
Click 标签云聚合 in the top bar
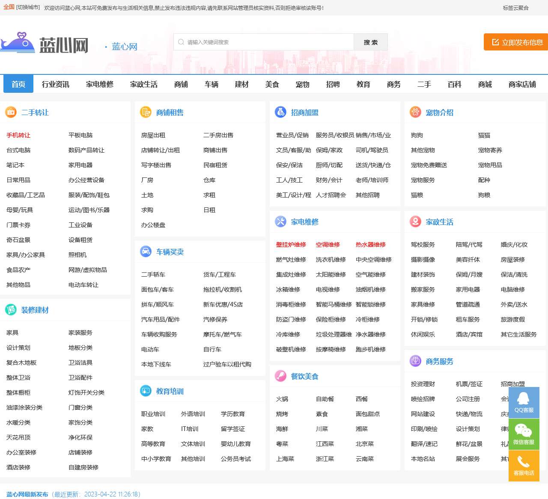click(515, 8)
